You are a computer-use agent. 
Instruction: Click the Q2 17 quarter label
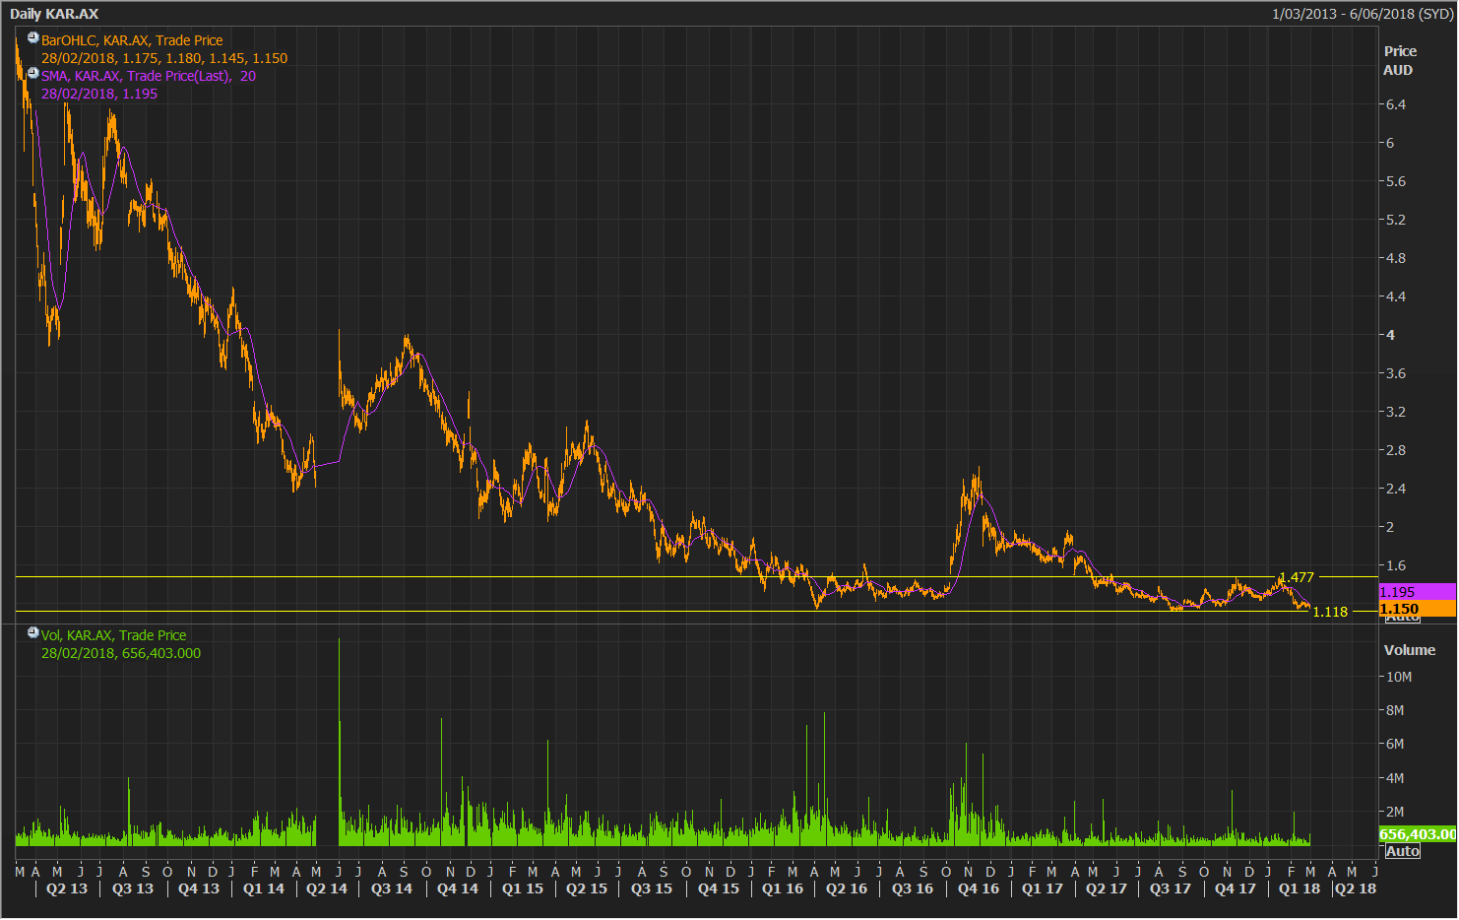tap(1107, 888)
